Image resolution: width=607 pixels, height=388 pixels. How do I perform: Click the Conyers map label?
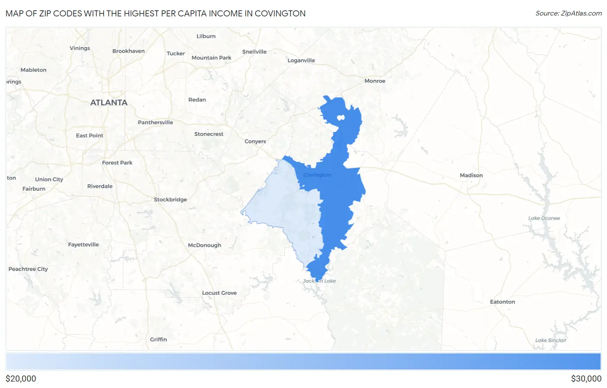pyautogui.click(x=255, y=141)
